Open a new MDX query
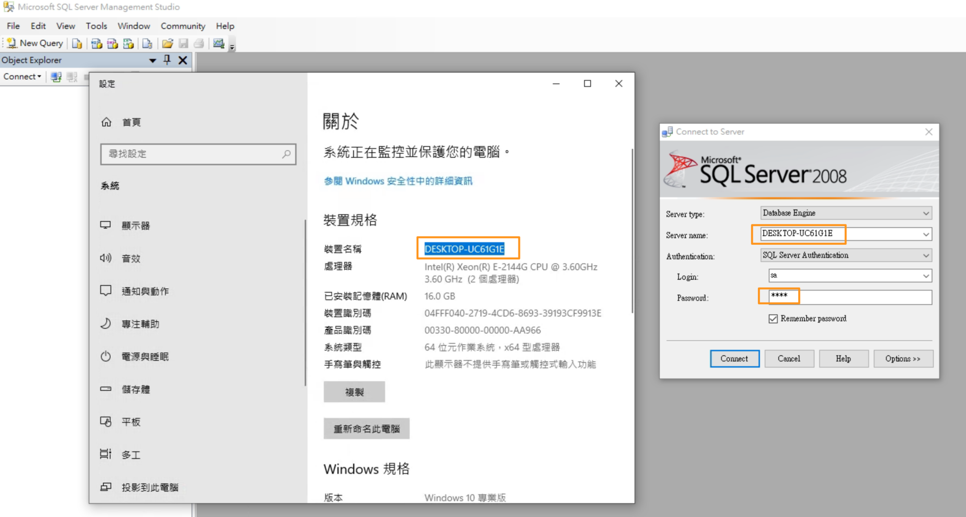The height and width of the screenshot is (517, 966). (x=96, y=43)
